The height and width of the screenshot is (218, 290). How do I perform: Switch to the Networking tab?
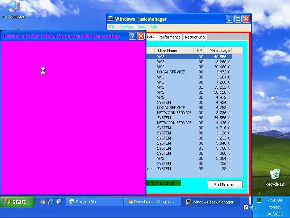point(195,37)
